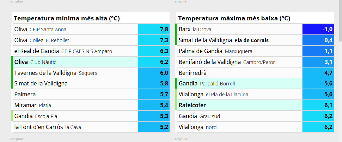The width and height of the screenshot is (342, 142).
Task: Open the Benirredrà station row
Action: click(255, 73)
